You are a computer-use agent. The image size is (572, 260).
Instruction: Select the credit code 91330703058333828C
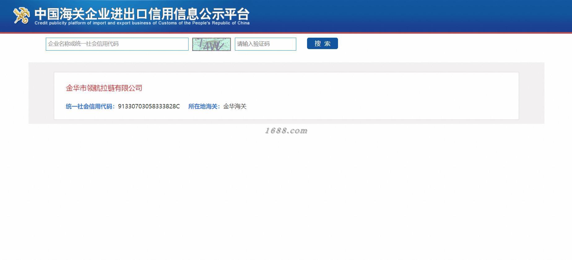149,107
